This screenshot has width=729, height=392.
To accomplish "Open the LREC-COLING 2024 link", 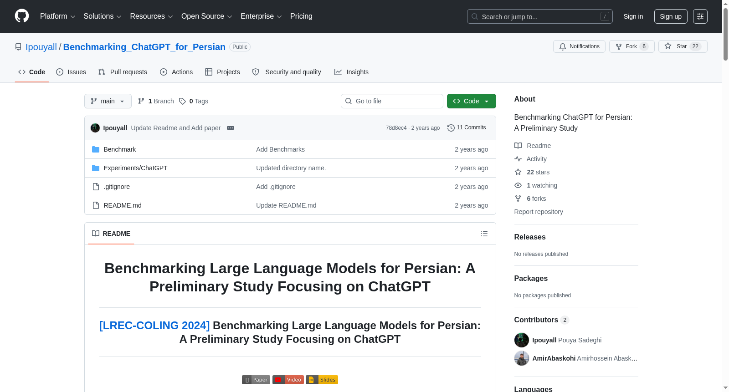I will [154, 326].
